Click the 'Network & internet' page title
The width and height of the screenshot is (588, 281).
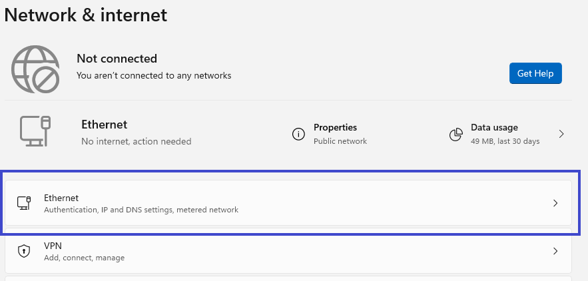coord(86,15)
